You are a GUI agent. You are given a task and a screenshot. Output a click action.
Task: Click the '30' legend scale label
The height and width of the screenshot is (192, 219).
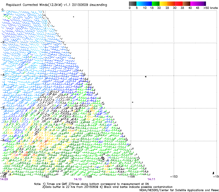175,8
